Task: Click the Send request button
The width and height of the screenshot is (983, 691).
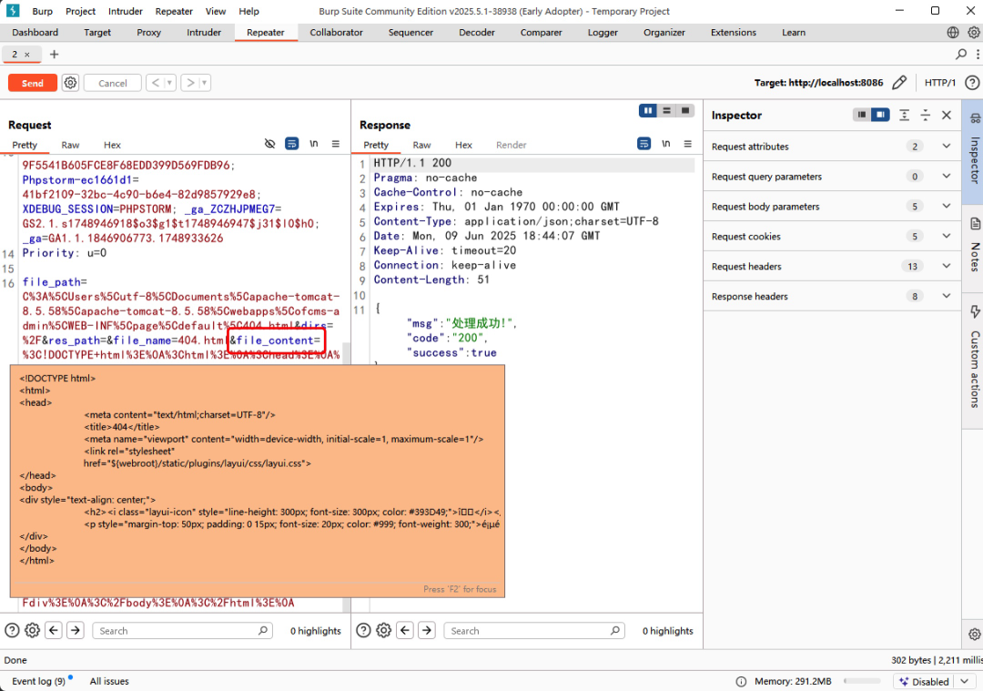Action: (33, 83)
